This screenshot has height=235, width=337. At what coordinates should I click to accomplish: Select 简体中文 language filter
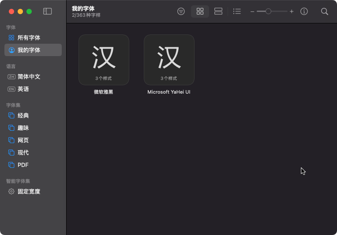pyautogui.click(x=33, y=76)
